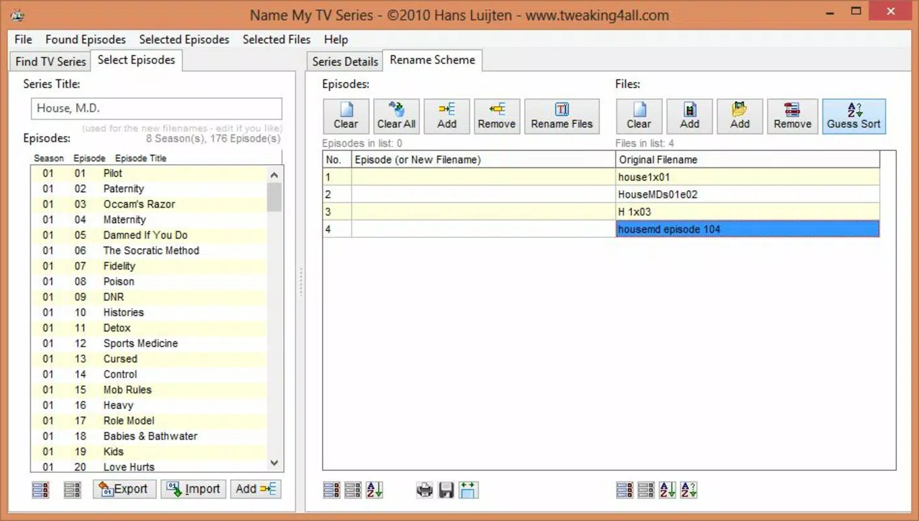Select the Paternity episode row
919x521 pixels.
pos(149,189)
